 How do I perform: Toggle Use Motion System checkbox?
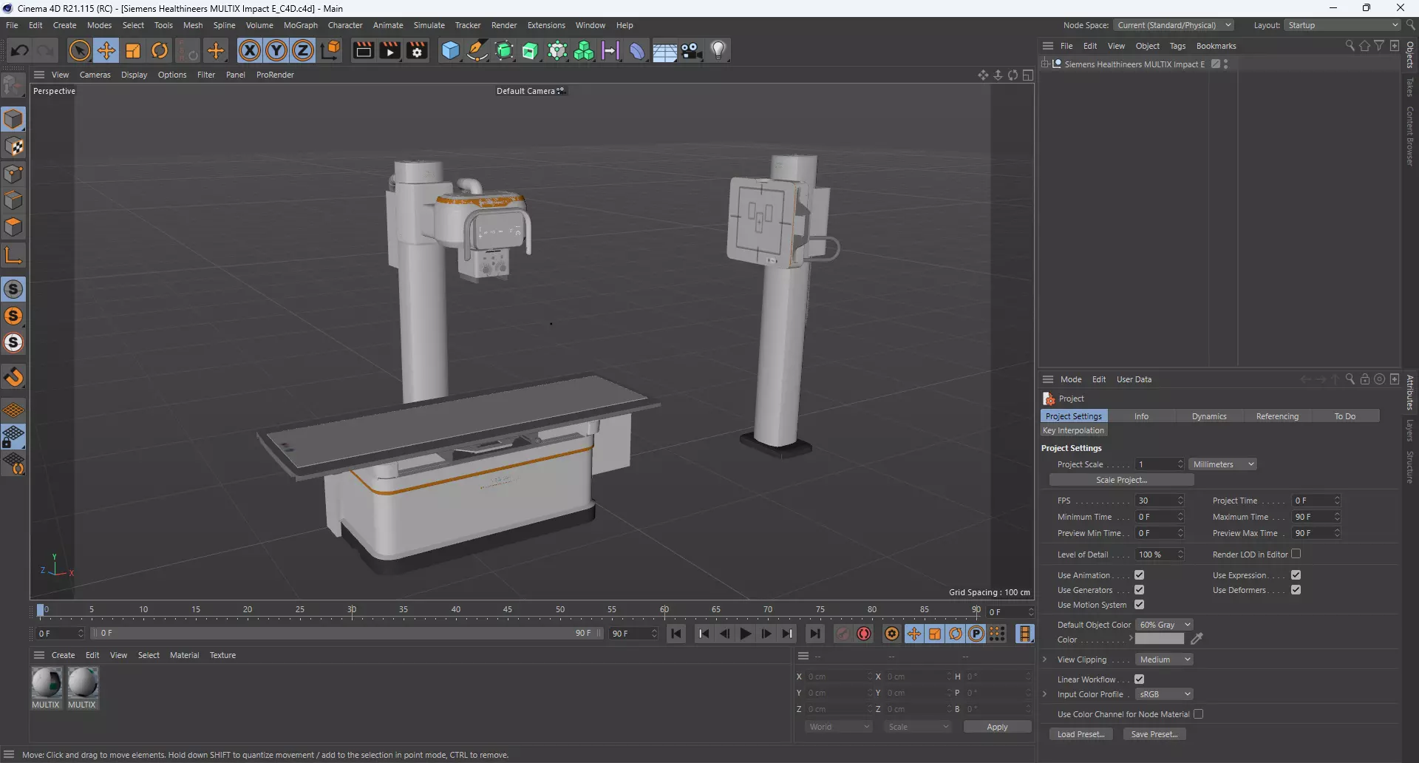(1139, 605)
